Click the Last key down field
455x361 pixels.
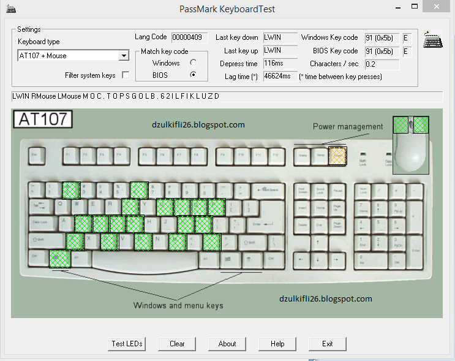click(280, 37)
